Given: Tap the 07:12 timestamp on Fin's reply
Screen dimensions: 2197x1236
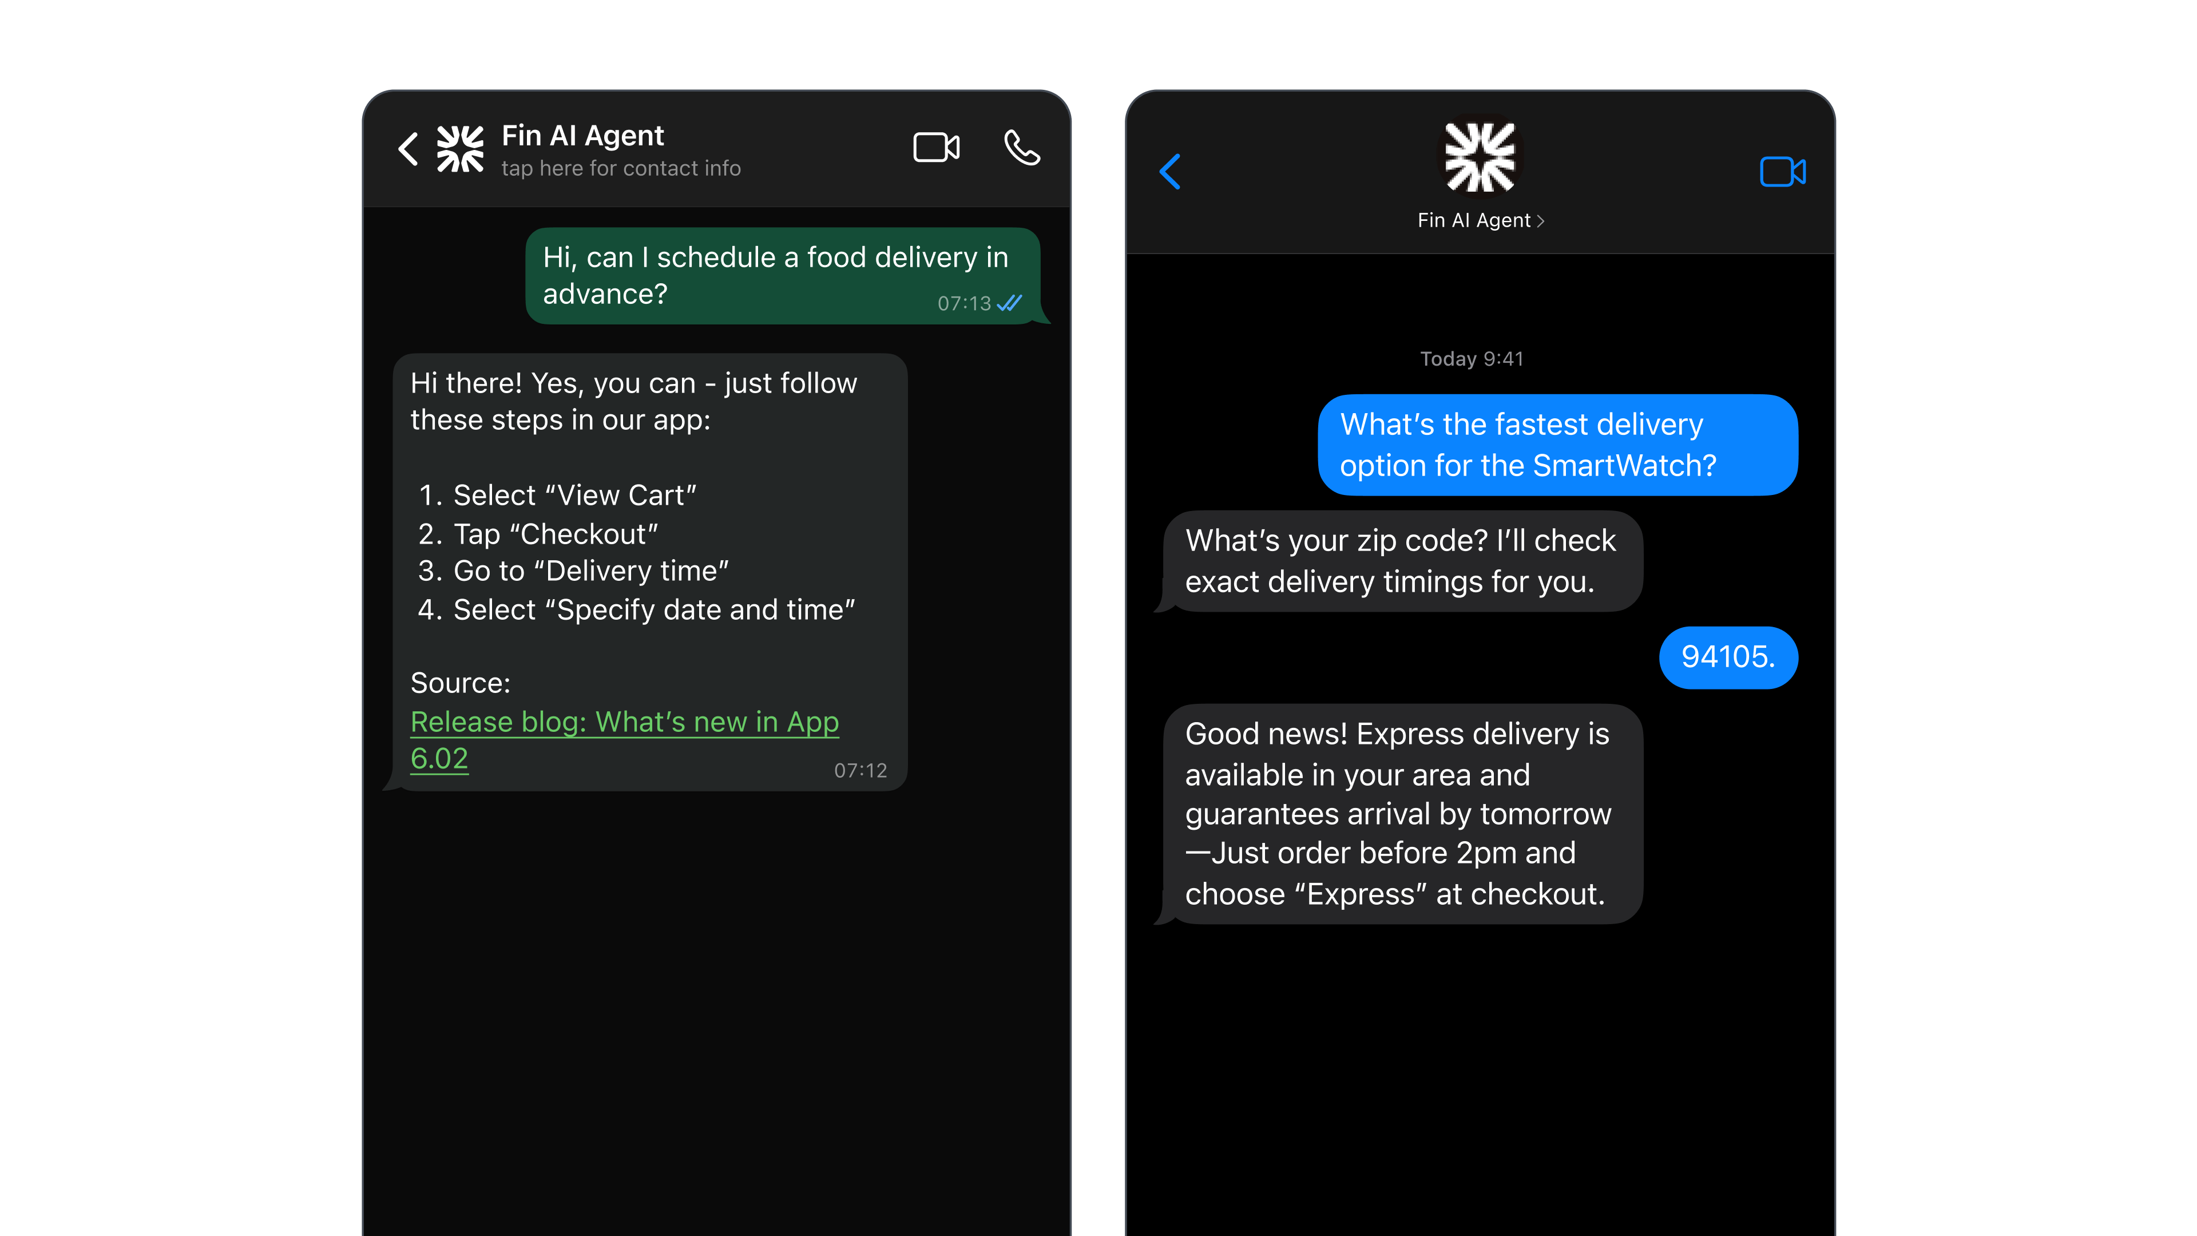Looking at the screenshot, I should (862, 770).
